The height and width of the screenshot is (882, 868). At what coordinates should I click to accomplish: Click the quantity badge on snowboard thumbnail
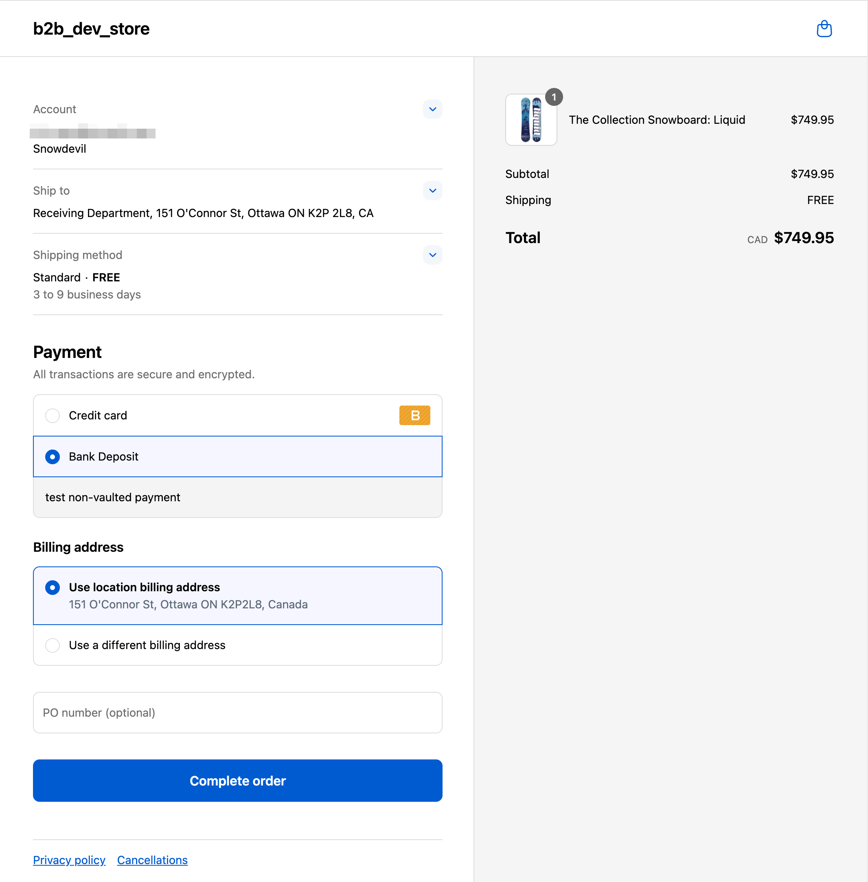point(554,97)
